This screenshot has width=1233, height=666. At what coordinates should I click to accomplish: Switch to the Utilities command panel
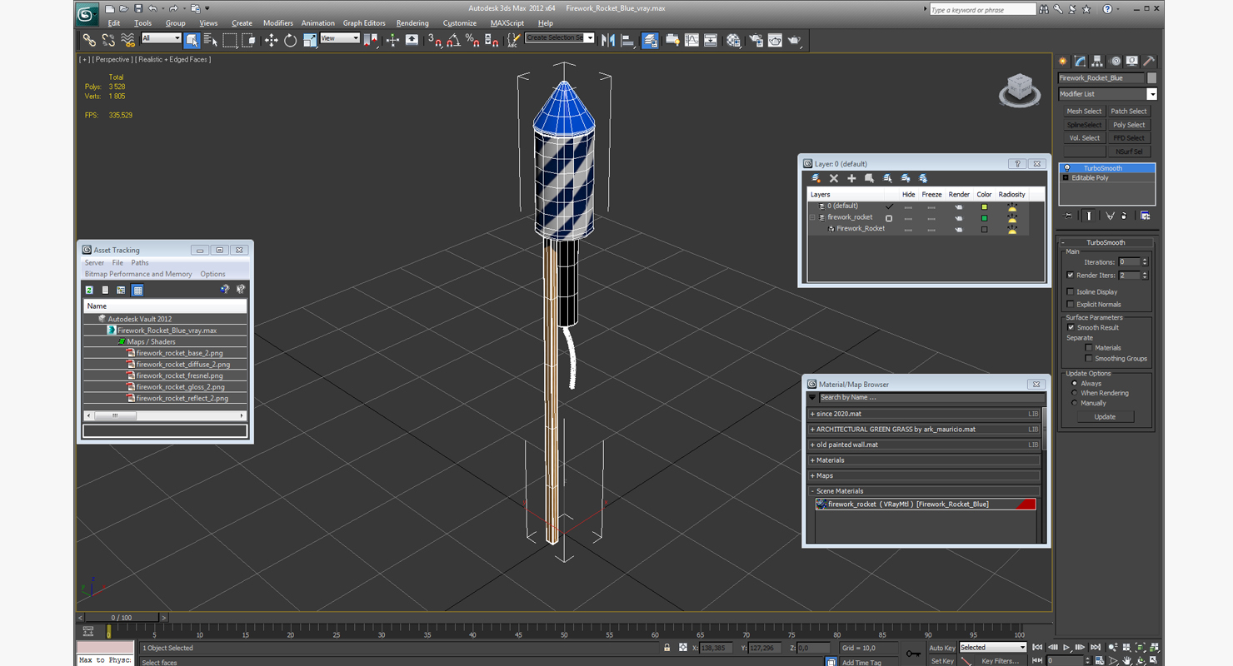tap(1150, 61)
